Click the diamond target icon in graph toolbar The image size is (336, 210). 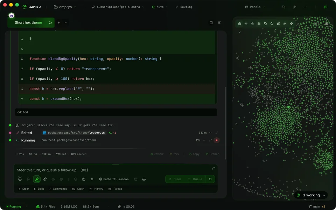[292, 23]
